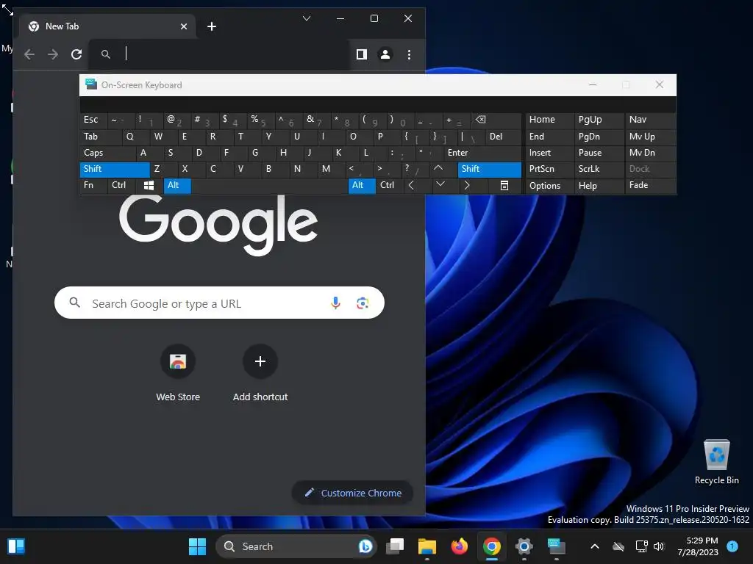Open a new Chrome tab
Viewport: 753px width, 564px height.
click(x=211, y=26)
